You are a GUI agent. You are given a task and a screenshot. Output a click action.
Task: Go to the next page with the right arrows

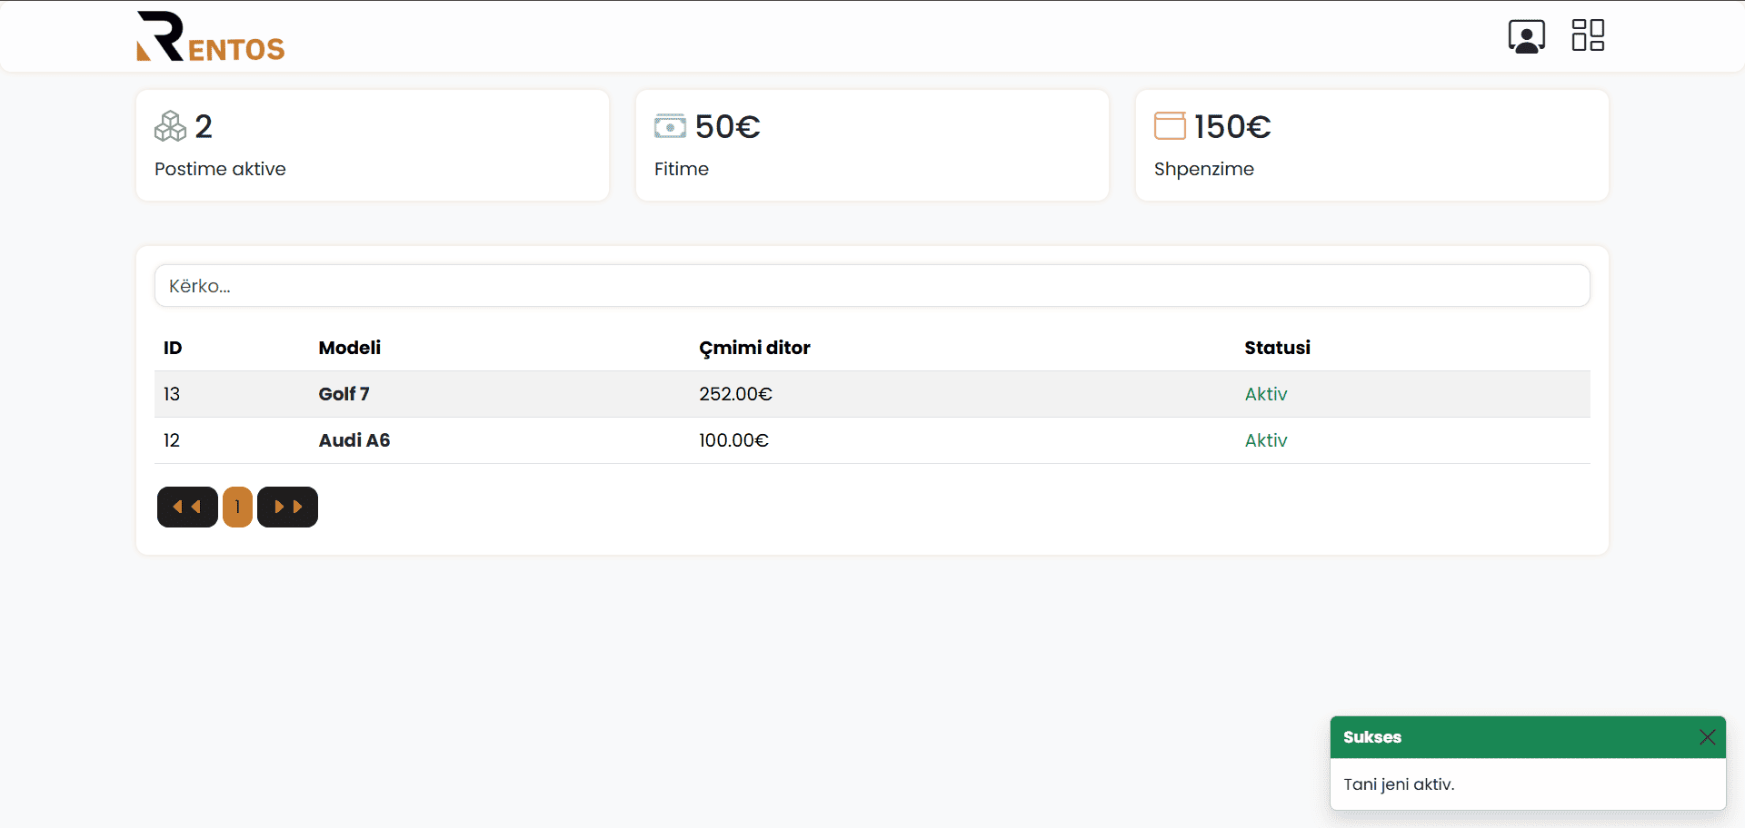pyautogui.click(x=287, y=507)
